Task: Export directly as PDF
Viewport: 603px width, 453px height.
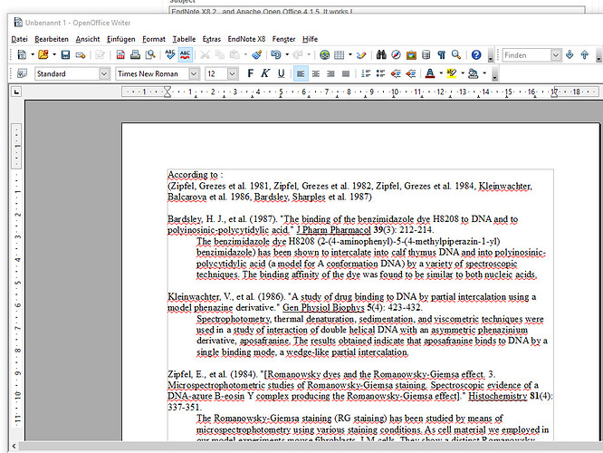Action: point(120,55)
